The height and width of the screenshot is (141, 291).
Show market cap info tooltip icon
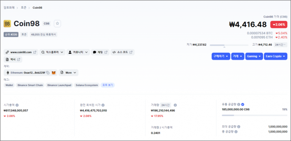click(x=17, y=105)
